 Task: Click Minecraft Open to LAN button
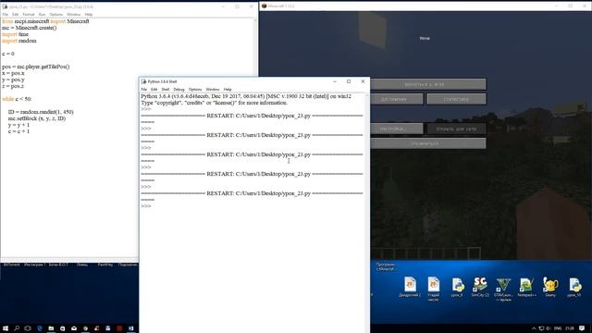pos(456,129)
